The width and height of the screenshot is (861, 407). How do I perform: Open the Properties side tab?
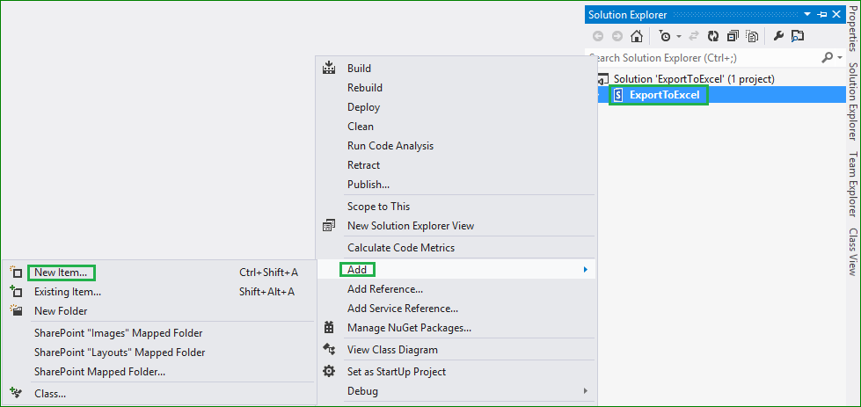tap(853, 27)
